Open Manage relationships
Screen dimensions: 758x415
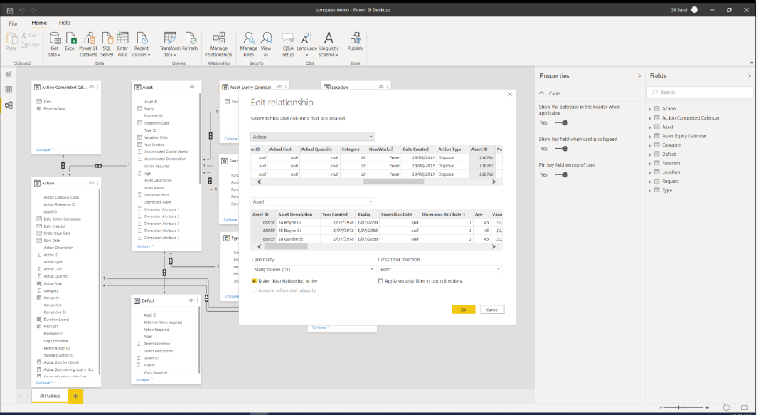click(218, 44)
